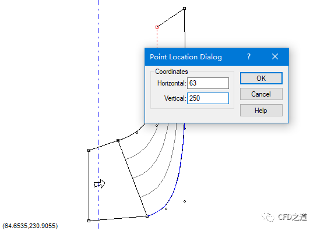Select the square point at the blade leading edge top
The width and height of the screenshot is (317, 231).
[x=118, y=141]
